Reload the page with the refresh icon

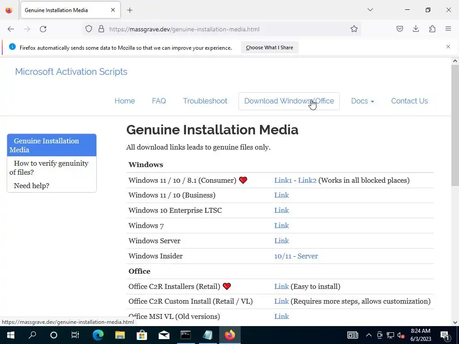pos(43,29)
